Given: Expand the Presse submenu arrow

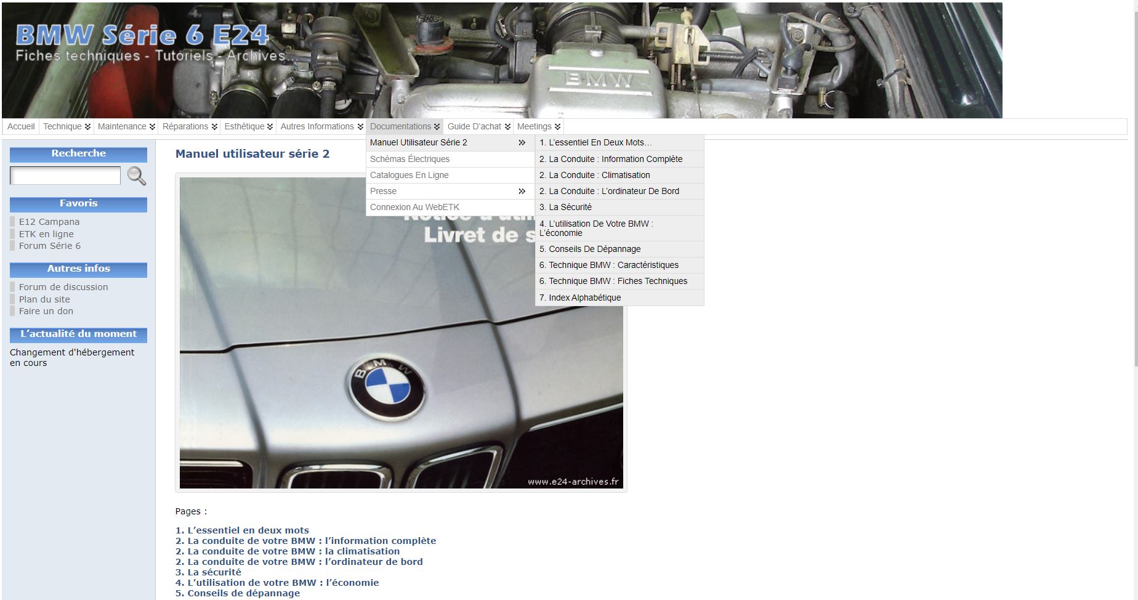Looking at the screenshot, I should point(522,192).
